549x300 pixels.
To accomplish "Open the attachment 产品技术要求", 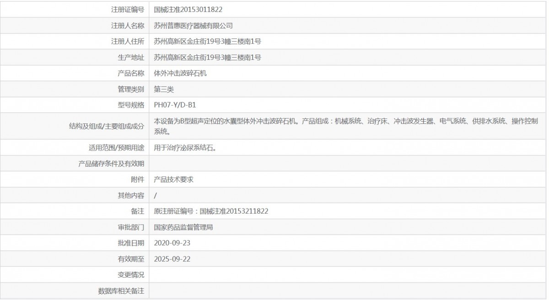I will (x=174, y=179).
